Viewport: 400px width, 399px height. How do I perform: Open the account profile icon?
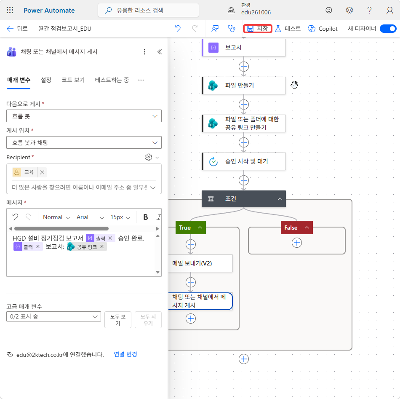tap(389, 10)
